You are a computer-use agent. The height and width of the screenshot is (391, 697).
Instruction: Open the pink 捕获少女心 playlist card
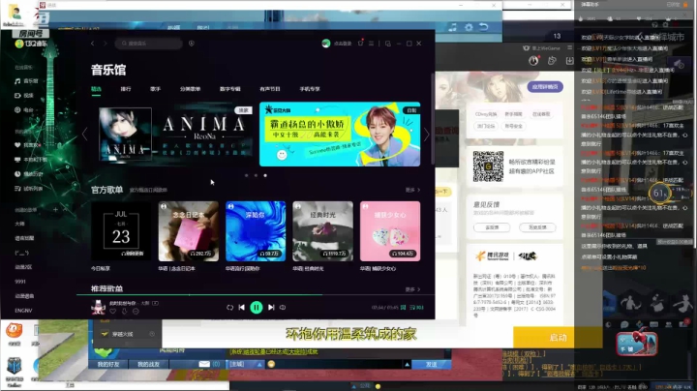pyautogui.click(x=390, y=231)
